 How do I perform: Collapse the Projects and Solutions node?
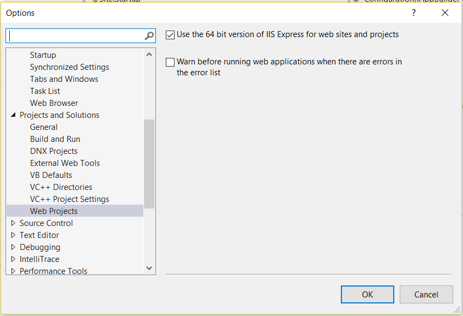13,115
